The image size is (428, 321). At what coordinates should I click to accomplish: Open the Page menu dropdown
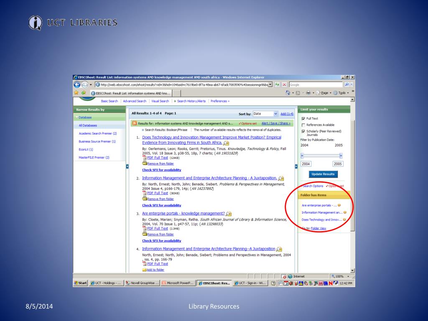coord(324,93)
